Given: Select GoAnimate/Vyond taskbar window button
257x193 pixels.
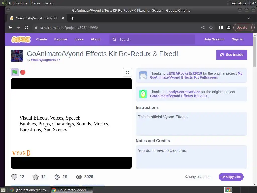Looking at the screenshot, I should (x=72, y=190).
